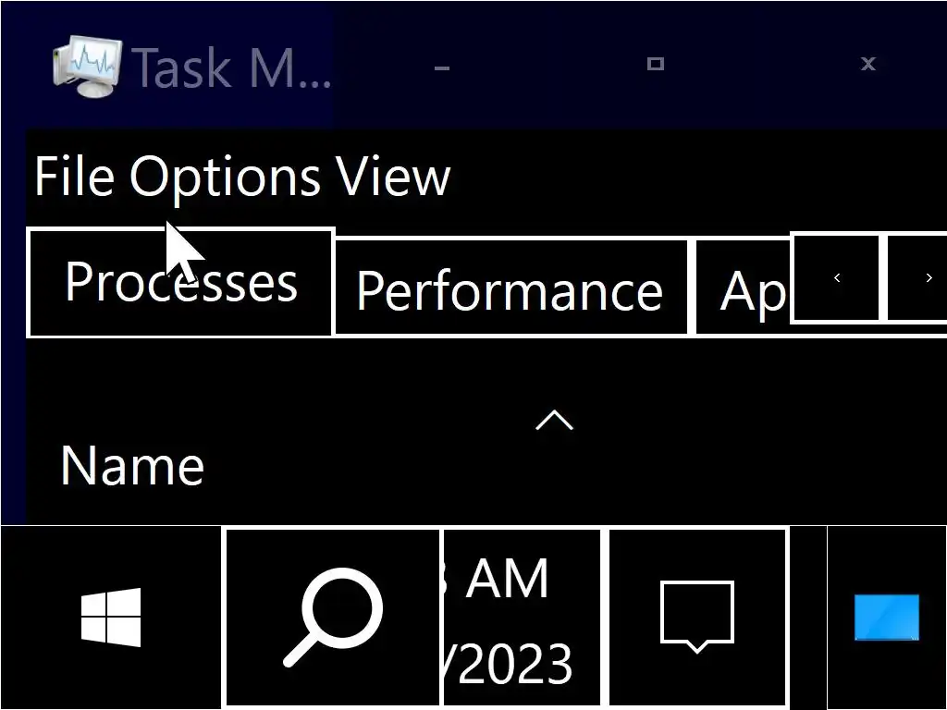Open the Windows Start menu
This screenshot has height=710, width=947.
coord(111,617)
